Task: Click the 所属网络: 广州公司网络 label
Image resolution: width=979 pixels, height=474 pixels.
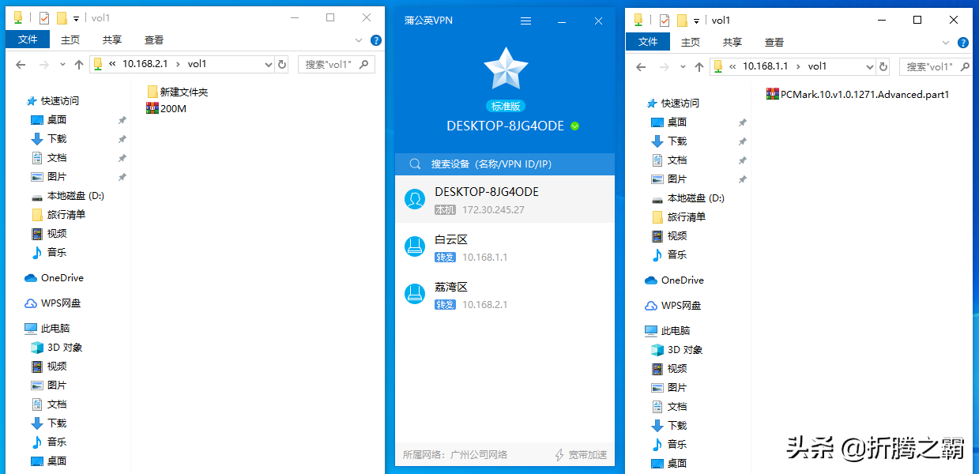Action: pyautogui.click(x=455, y=455)
